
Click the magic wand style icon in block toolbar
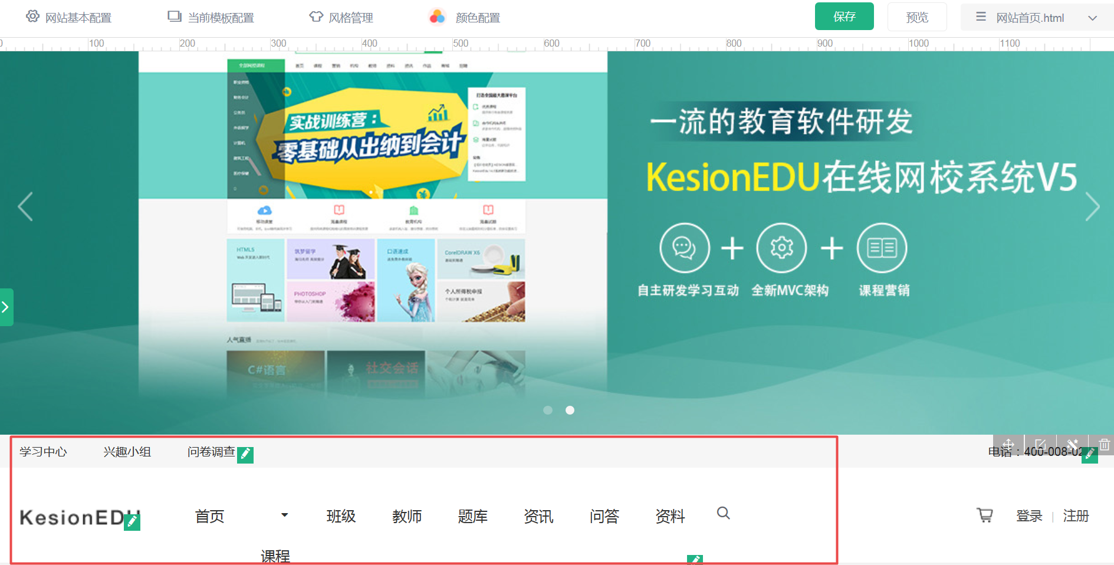(1073, 444)
